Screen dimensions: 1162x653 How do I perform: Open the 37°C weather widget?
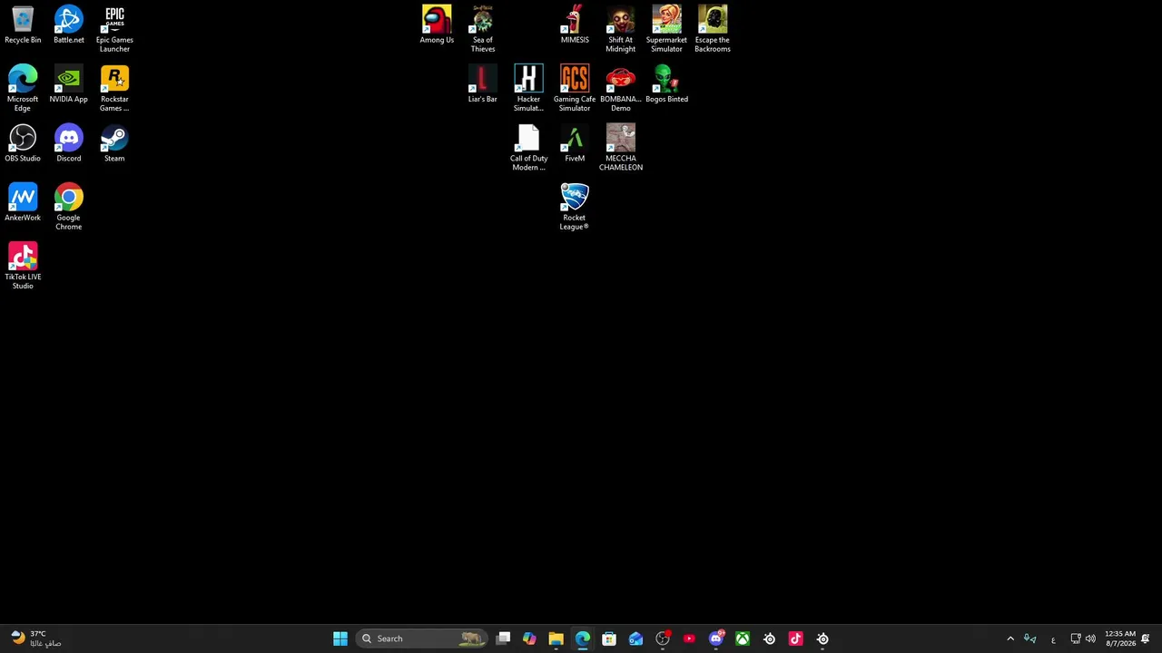click(x=36, y=638)
